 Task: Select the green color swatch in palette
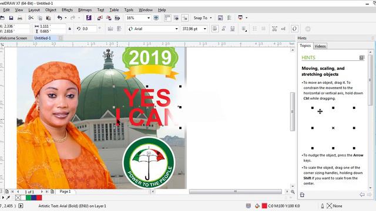coord(29,198)
